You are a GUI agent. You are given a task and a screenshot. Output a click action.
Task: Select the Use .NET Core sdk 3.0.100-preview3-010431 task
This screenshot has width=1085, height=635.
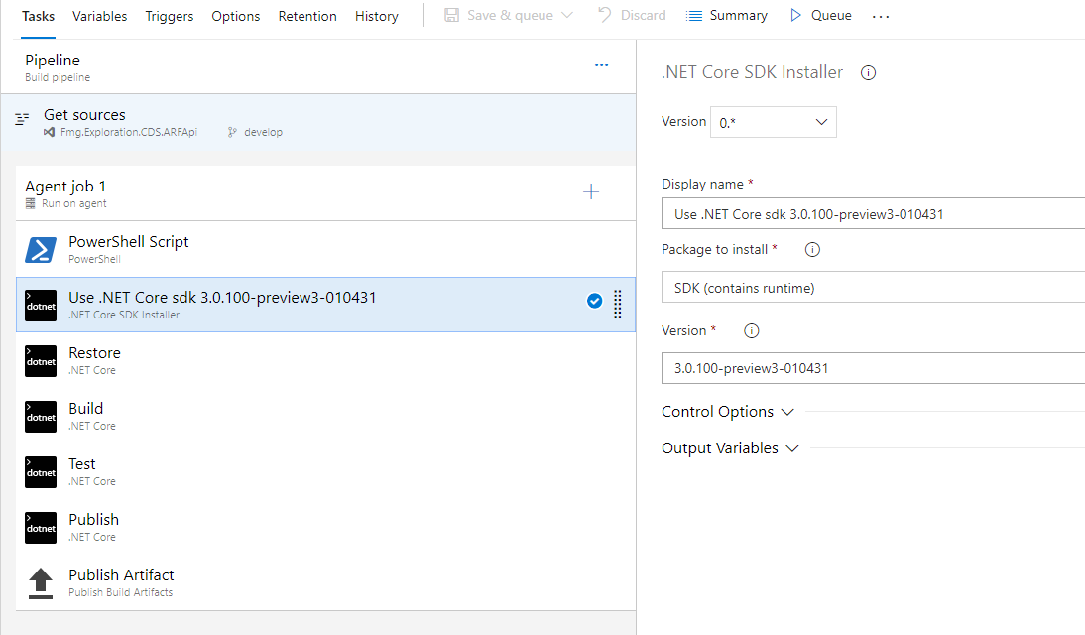click(325, 305)
